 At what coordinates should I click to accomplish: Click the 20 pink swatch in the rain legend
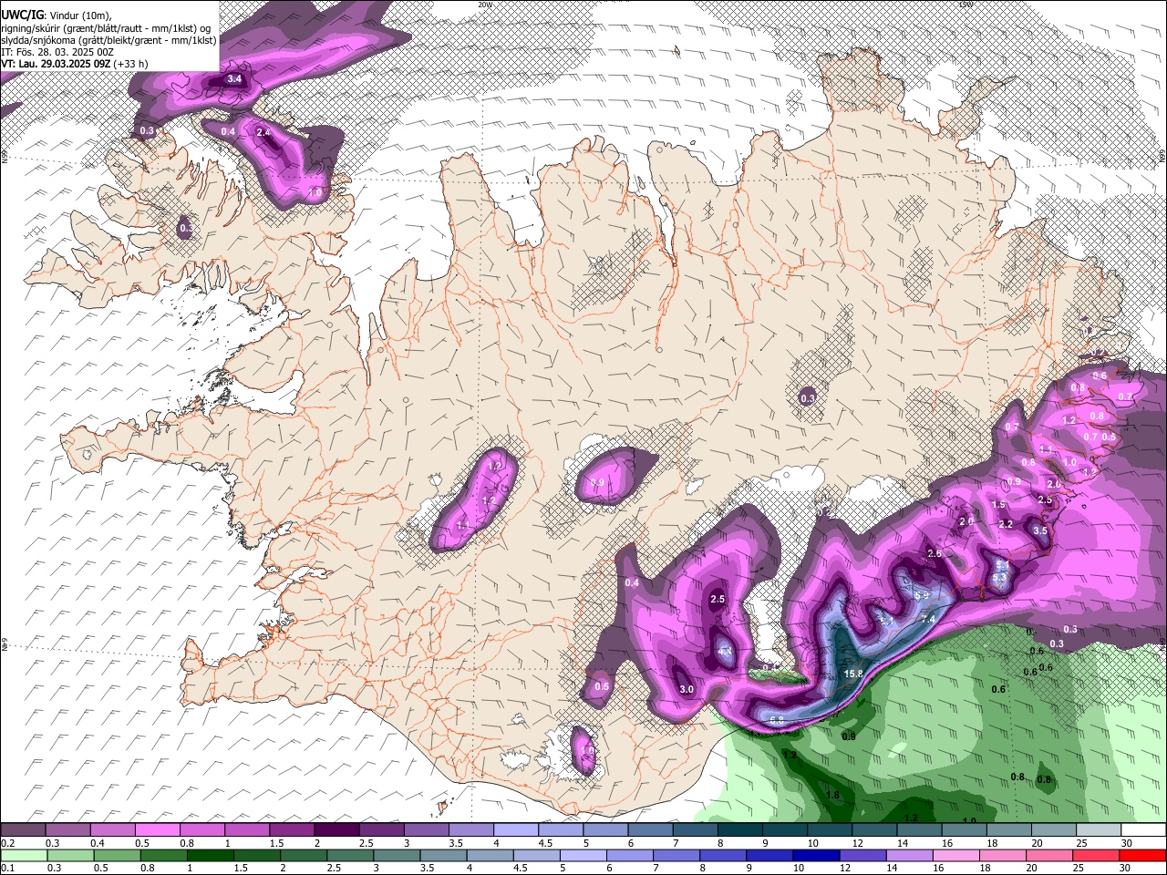1050,855
